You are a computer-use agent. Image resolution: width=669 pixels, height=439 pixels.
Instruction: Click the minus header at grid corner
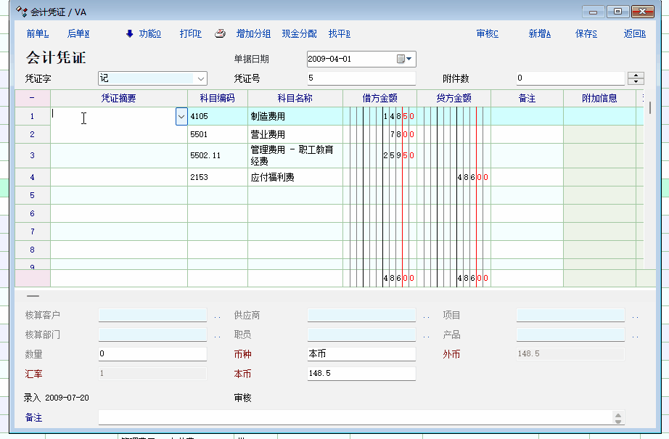[32, 98]
